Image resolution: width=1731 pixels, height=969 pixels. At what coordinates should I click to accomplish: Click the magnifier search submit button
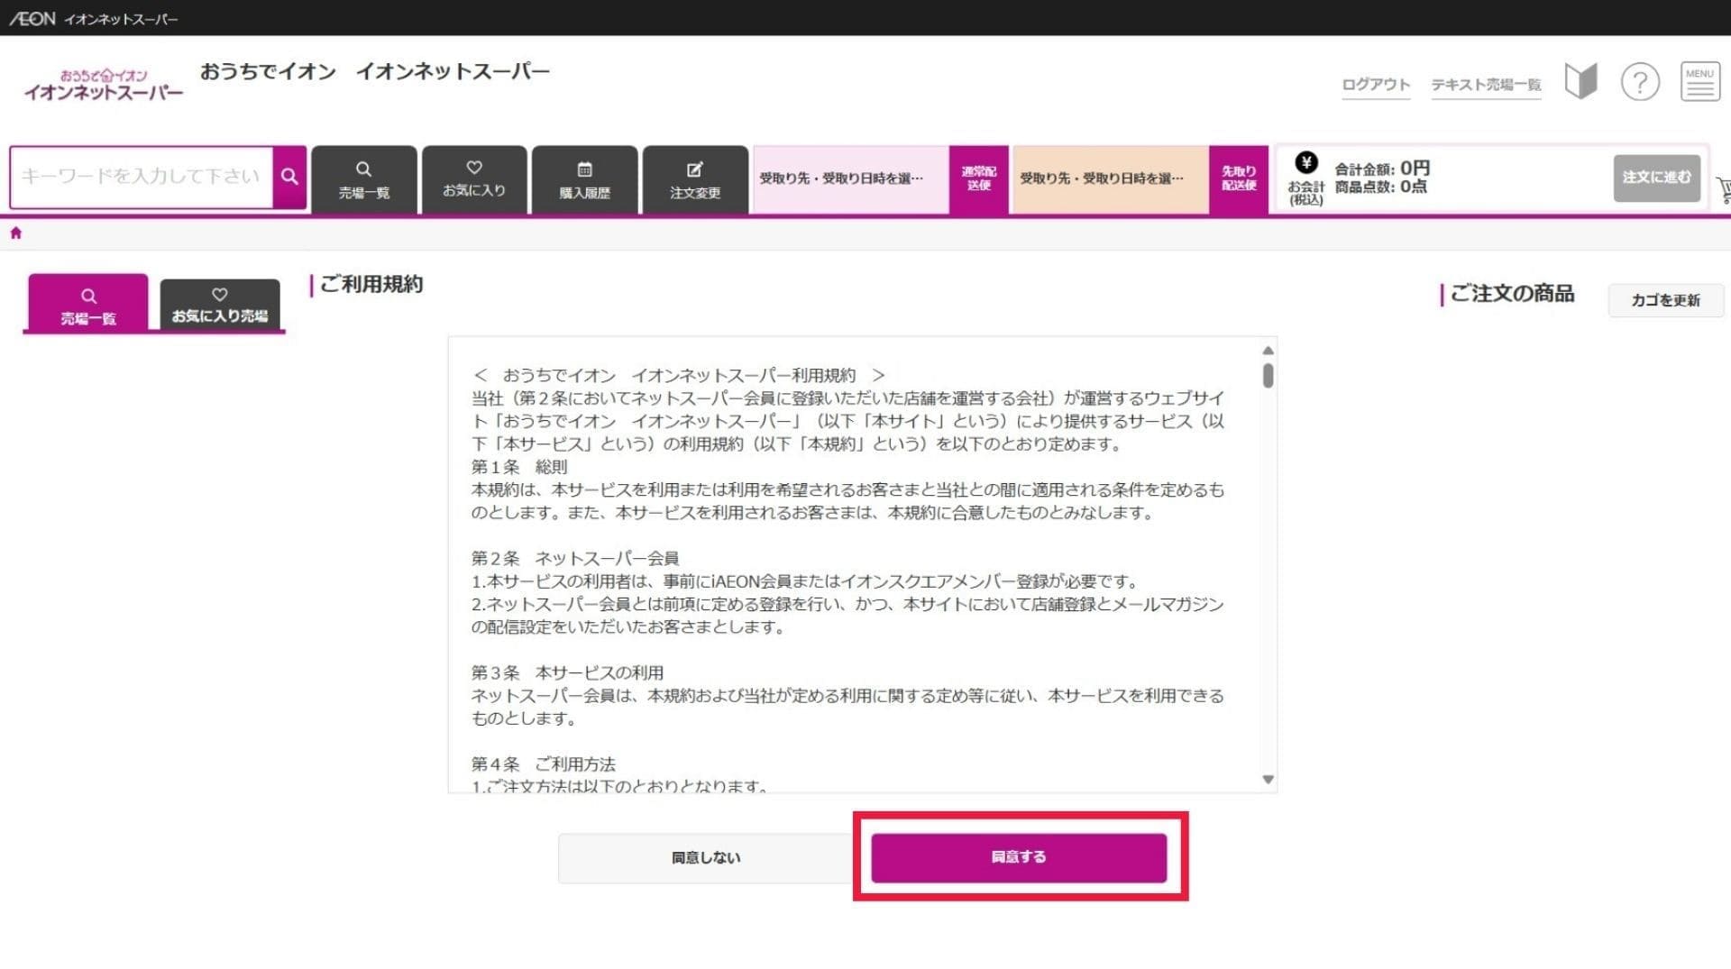tap(289, 177)
